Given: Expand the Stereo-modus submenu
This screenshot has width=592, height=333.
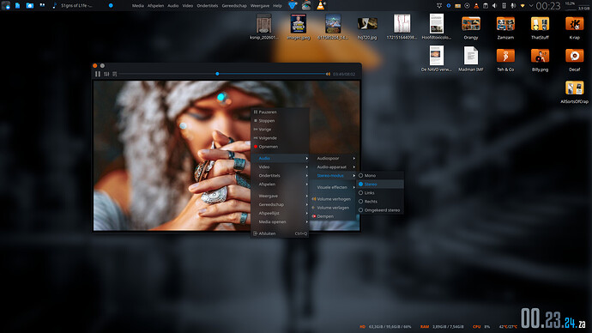Looking at the screenshot, I should coord(333,176).
